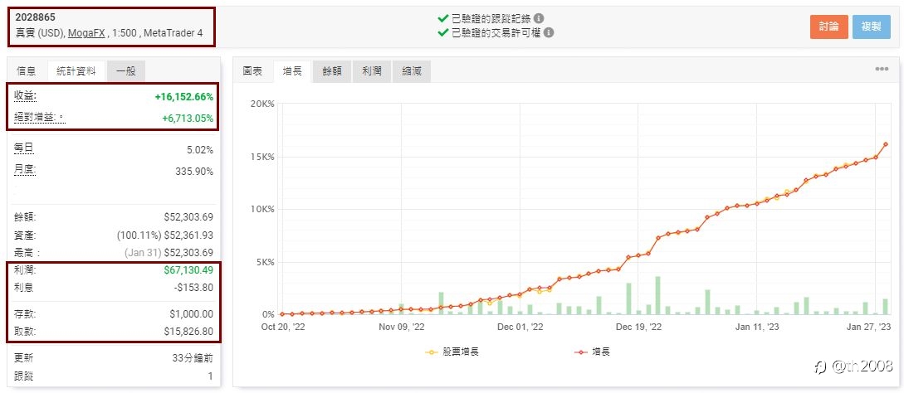The height and width of the screenshot is (393, 904).
Task: Select the 利潤 chart tab
Action: click(372, 71)
